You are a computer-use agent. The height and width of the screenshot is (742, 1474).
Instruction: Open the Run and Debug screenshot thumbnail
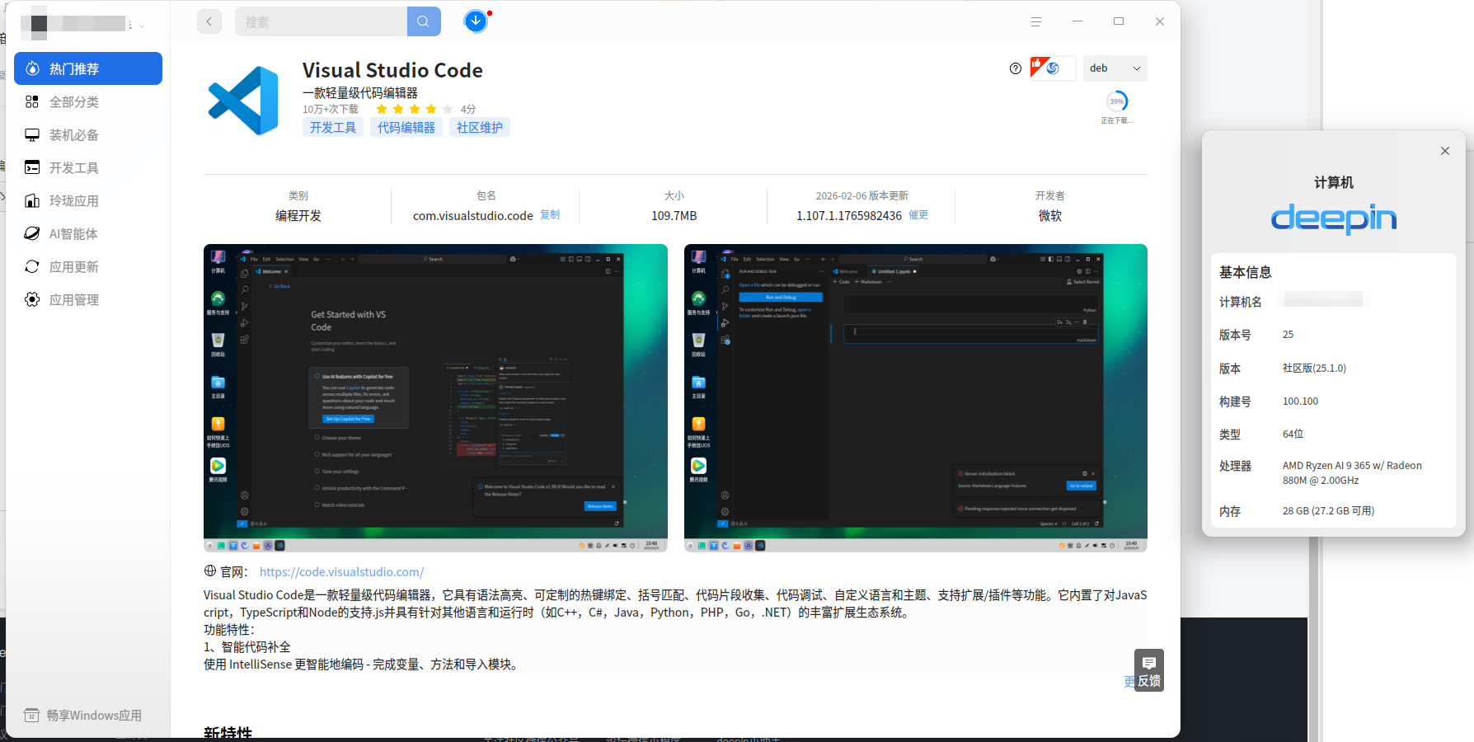click(916, 397)
